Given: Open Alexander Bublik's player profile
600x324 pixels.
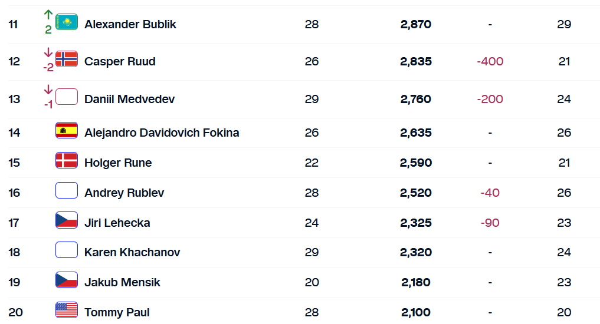Looking at the screenshot, I should click(x=130, y=24).
